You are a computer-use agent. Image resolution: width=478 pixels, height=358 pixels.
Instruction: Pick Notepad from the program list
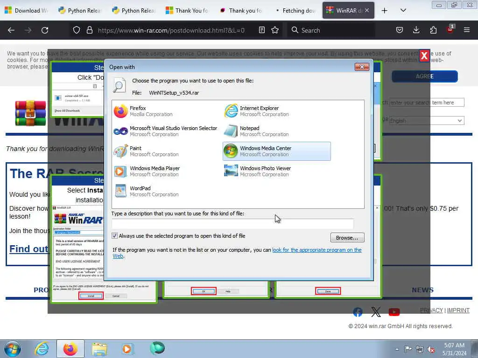click(257, 131)
